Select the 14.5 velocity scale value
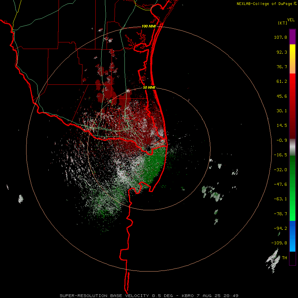Screen dimensions: 298x298 [x=282, y=125]
